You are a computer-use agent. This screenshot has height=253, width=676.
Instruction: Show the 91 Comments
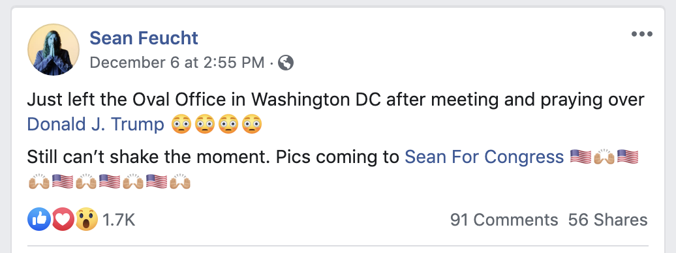pos(504,220)
